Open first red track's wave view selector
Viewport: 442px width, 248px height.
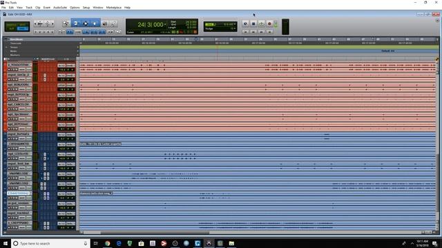[x=22, y=70]
